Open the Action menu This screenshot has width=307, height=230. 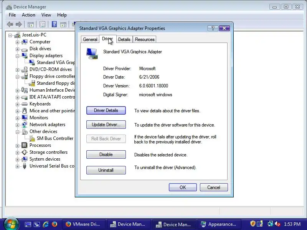(x=28, y=15)
